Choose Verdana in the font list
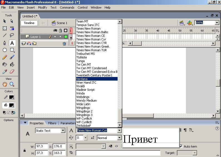Viewport: 221px width, 157px height. tap(97, 79)
